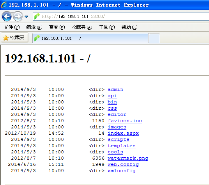Select the 192.168.1.101 - / tab
This screenshot has height=185, width=209.
coord(90,38)
